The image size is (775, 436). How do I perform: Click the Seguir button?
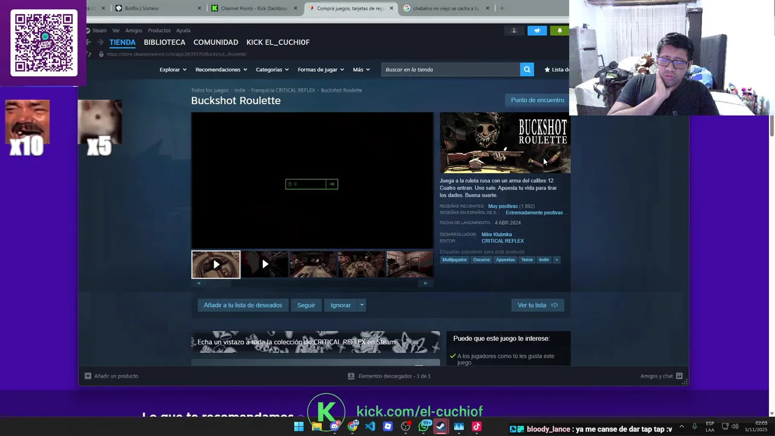[306, 305]
